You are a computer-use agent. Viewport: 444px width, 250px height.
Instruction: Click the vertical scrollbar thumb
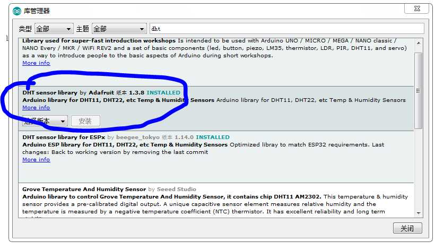[419, 91]
